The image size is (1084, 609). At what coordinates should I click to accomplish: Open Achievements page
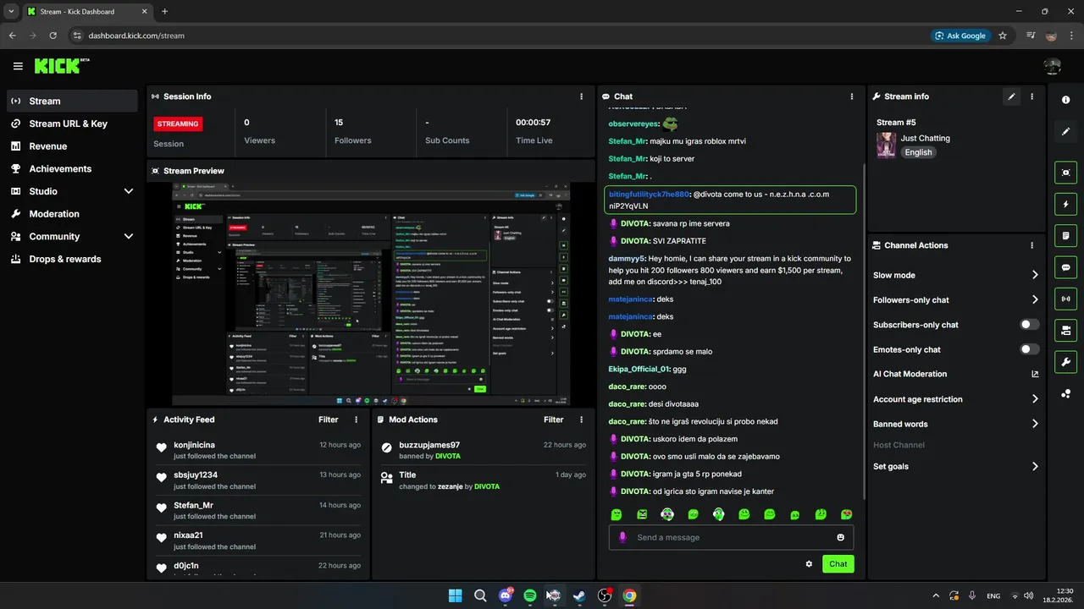(72, 169)
